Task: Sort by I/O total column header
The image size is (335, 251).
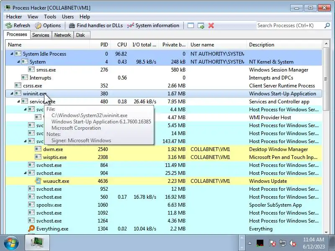Action: (x=144, y=45)
